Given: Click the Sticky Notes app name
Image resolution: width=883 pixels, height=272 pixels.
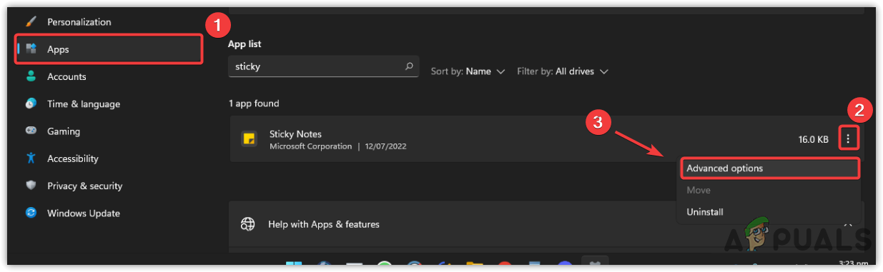Looking at the screenshot, I should point(295,134).
